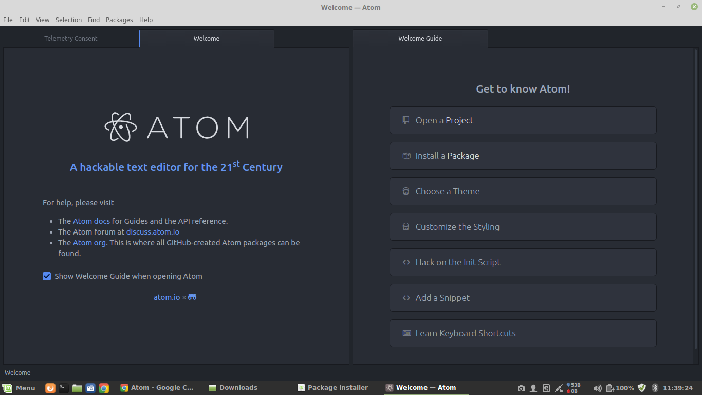Switch to the Downloads taskbar window
The width and height of the screenshot is (702, 395).
tap(233, 388)
